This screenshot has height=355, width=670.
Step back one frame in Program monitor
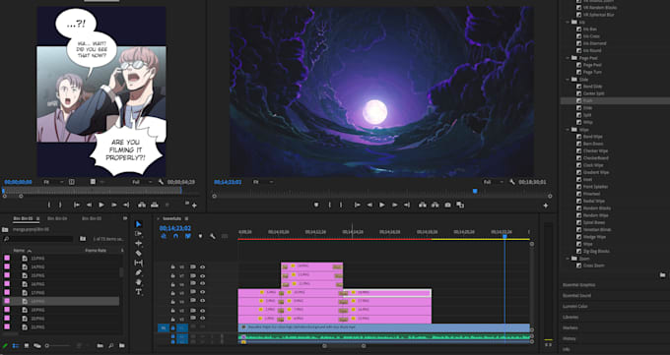tap(369, 205)
